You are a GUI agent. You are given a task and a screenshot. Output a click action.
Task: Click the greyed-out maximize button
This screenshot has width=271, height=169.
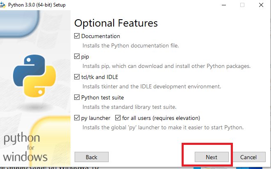point(242,5)
